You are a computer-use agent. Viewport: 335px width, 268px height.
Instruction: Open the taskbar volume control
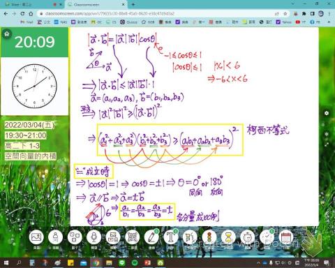pyautogui.click(x=283, y=263)
